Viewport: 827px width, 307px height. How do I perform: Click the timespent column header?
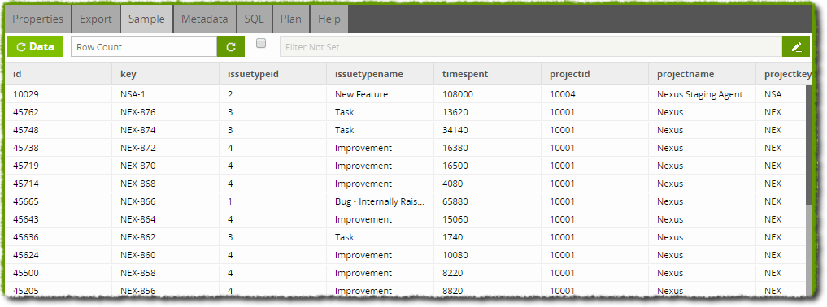[487, 74]
